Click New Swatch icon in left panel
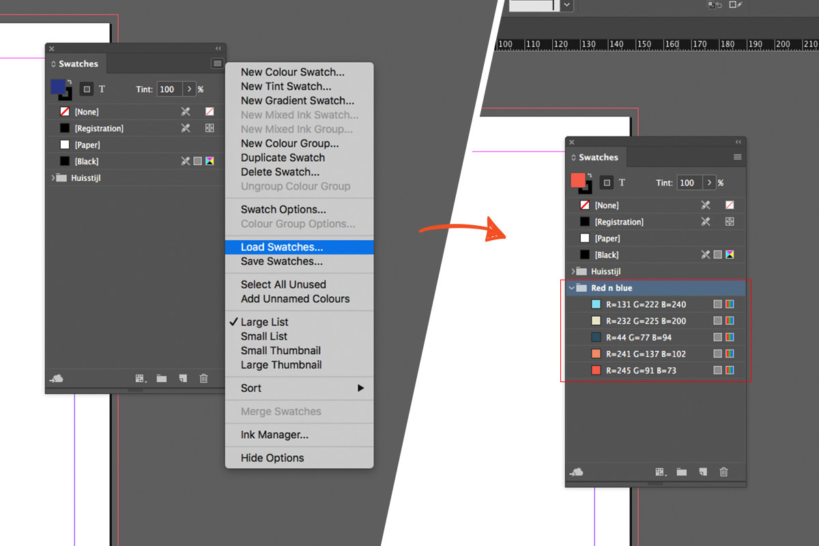This screenshot has width=819, height=546. click(183, 378)
